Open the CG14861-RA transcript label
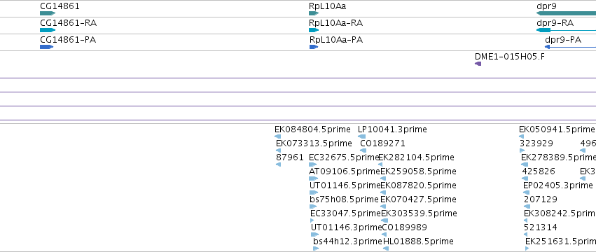The height and width of the screenshot is (252, 596). click(x=69, y=23)
